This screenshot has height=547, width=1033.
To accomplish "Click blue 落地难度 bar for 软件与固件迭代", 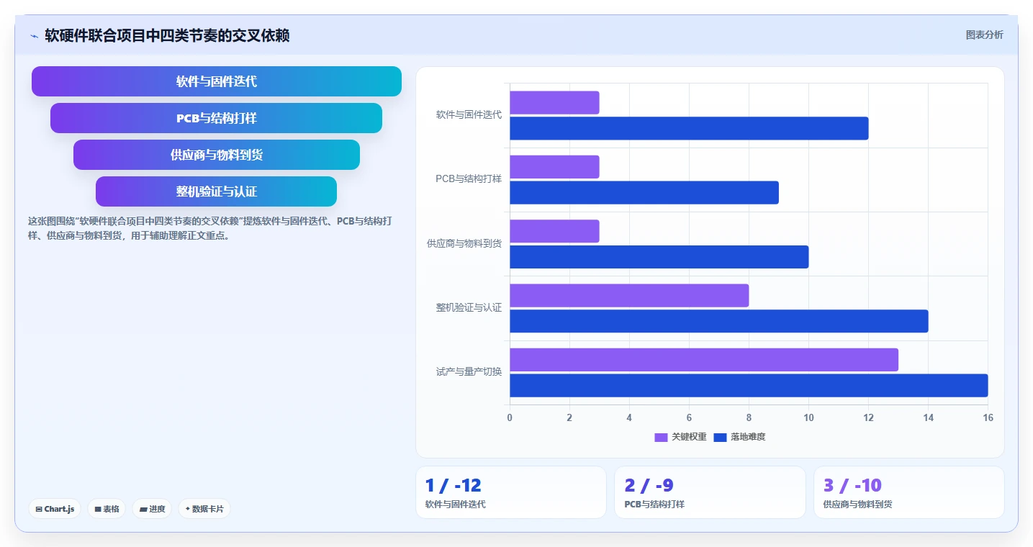I will pos(689,128).
